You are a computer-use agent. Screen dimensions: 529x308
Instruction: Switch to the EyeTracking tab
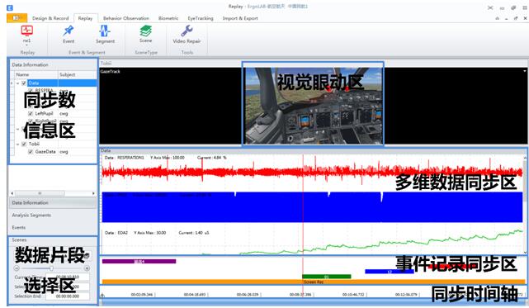click(201, 18)
